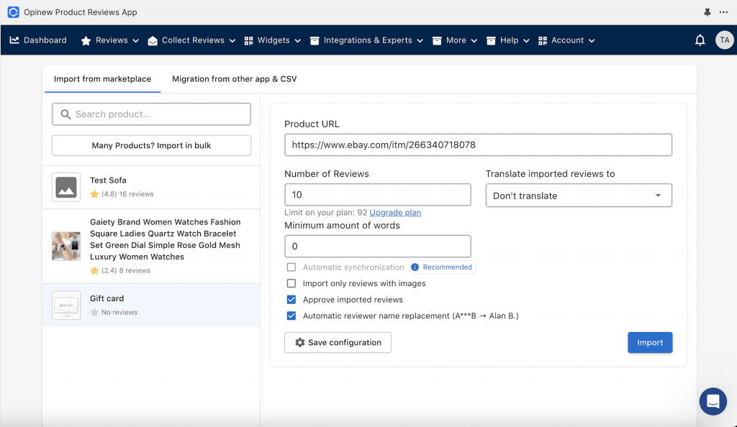The height and width of the screenshot is (427, 737).
Task: Click the Minimum amount of words field
Action: coord(377,247)
